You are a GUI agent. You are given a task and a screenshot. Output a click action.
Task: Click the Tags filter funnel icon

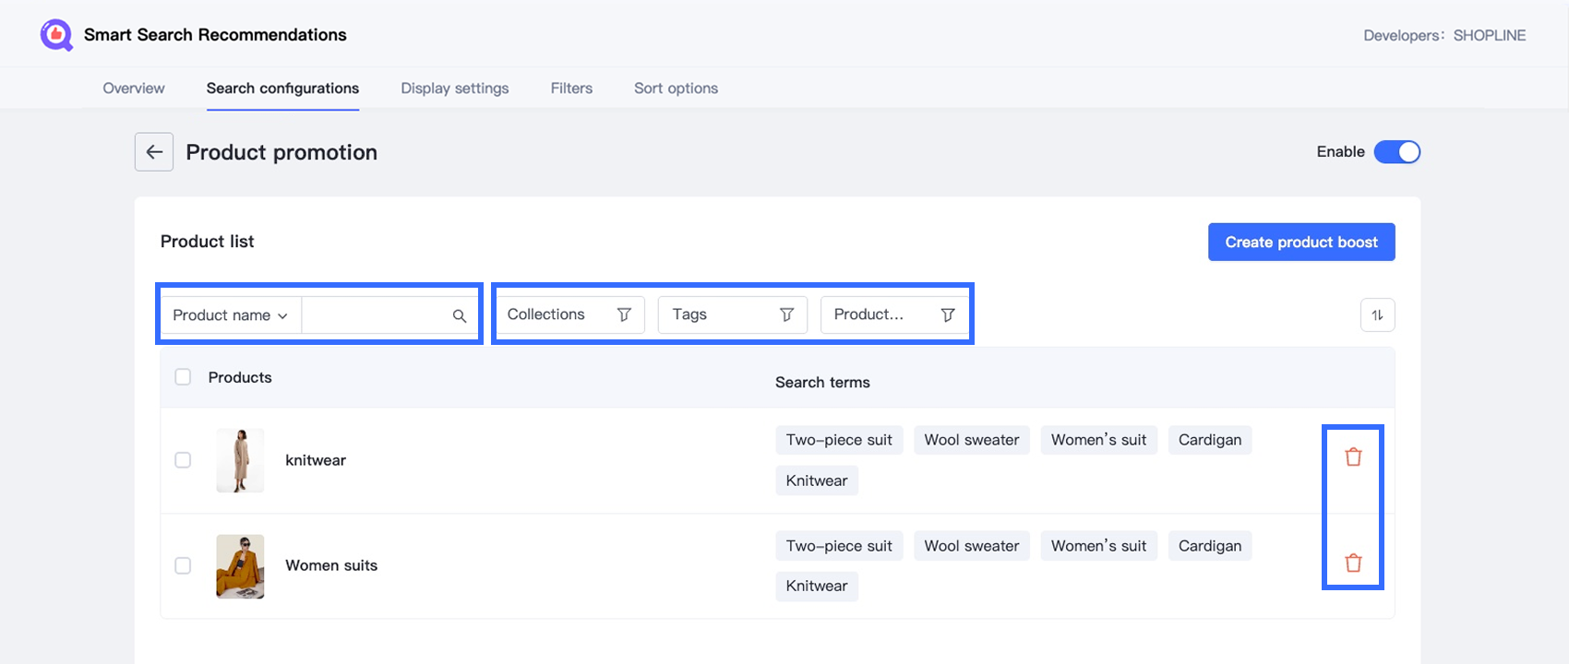(x=786, y=314)
